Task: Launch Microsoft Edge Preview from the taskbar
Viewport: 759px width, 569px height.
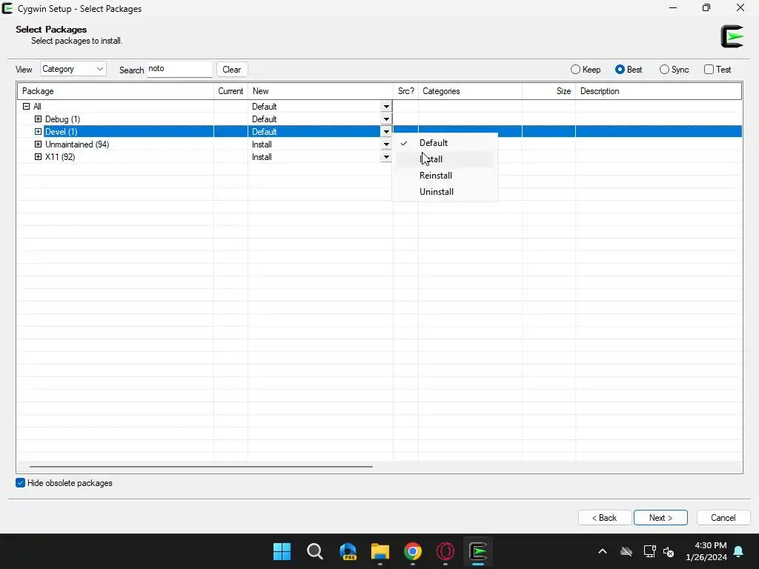Action: click(x=348, y=551)
